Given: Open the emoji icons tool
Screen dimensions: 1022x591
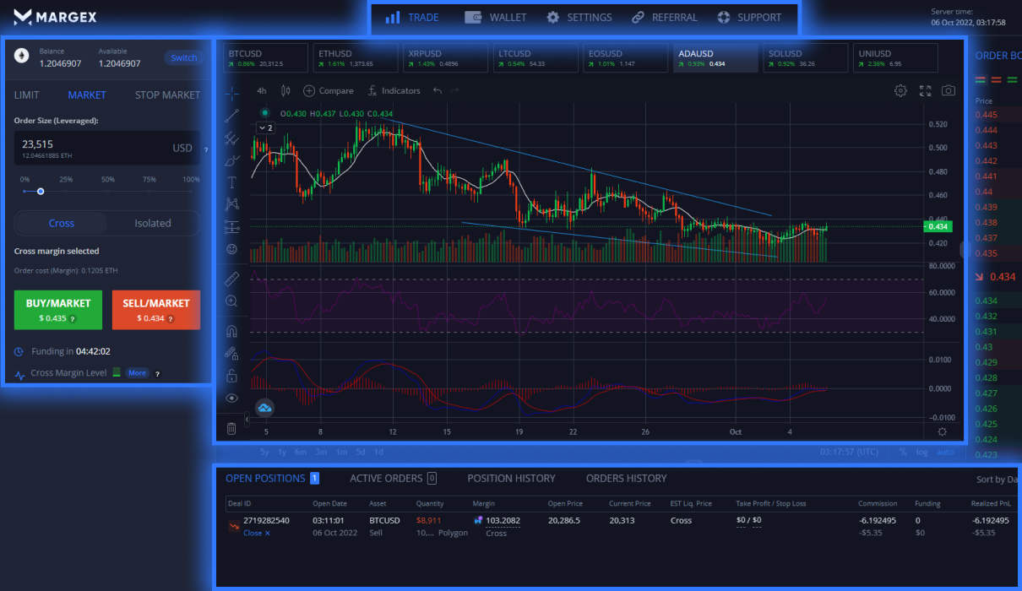Looking at the screenshot, I should click(231, 249).
